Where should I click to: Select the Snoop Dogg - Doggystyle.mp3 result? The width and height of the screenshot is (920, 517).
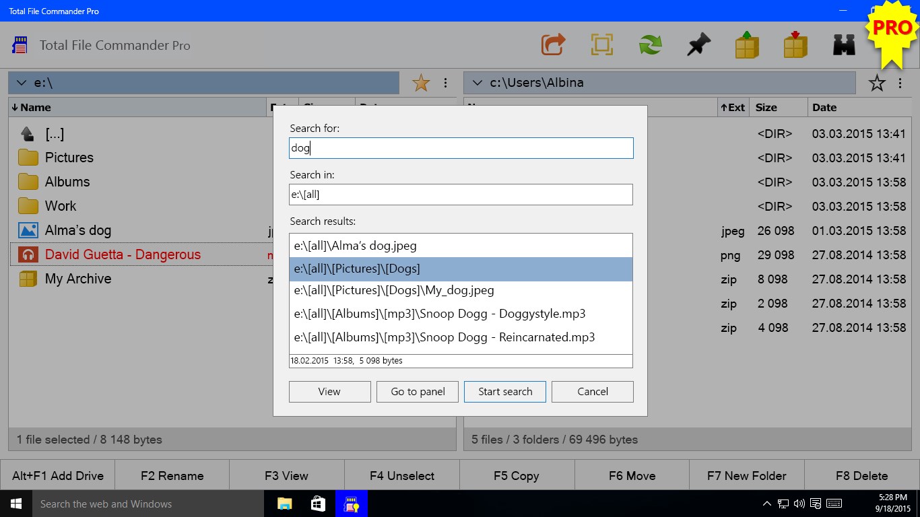461,314
